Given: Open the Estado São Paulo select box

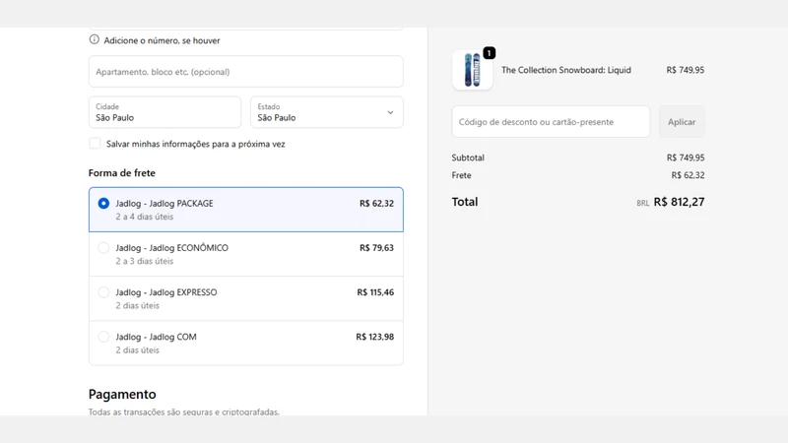Looking at the screenshot, I should pos(327,112).
